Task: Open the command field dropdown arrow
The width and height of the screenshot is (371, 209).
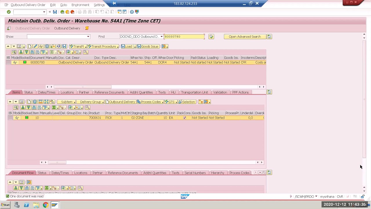Action: coord(44,12)
